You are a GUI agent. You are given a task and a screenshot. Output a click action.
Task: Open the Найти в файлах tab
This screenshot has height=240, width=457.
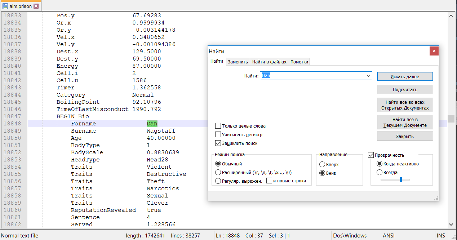coord(269,62)
